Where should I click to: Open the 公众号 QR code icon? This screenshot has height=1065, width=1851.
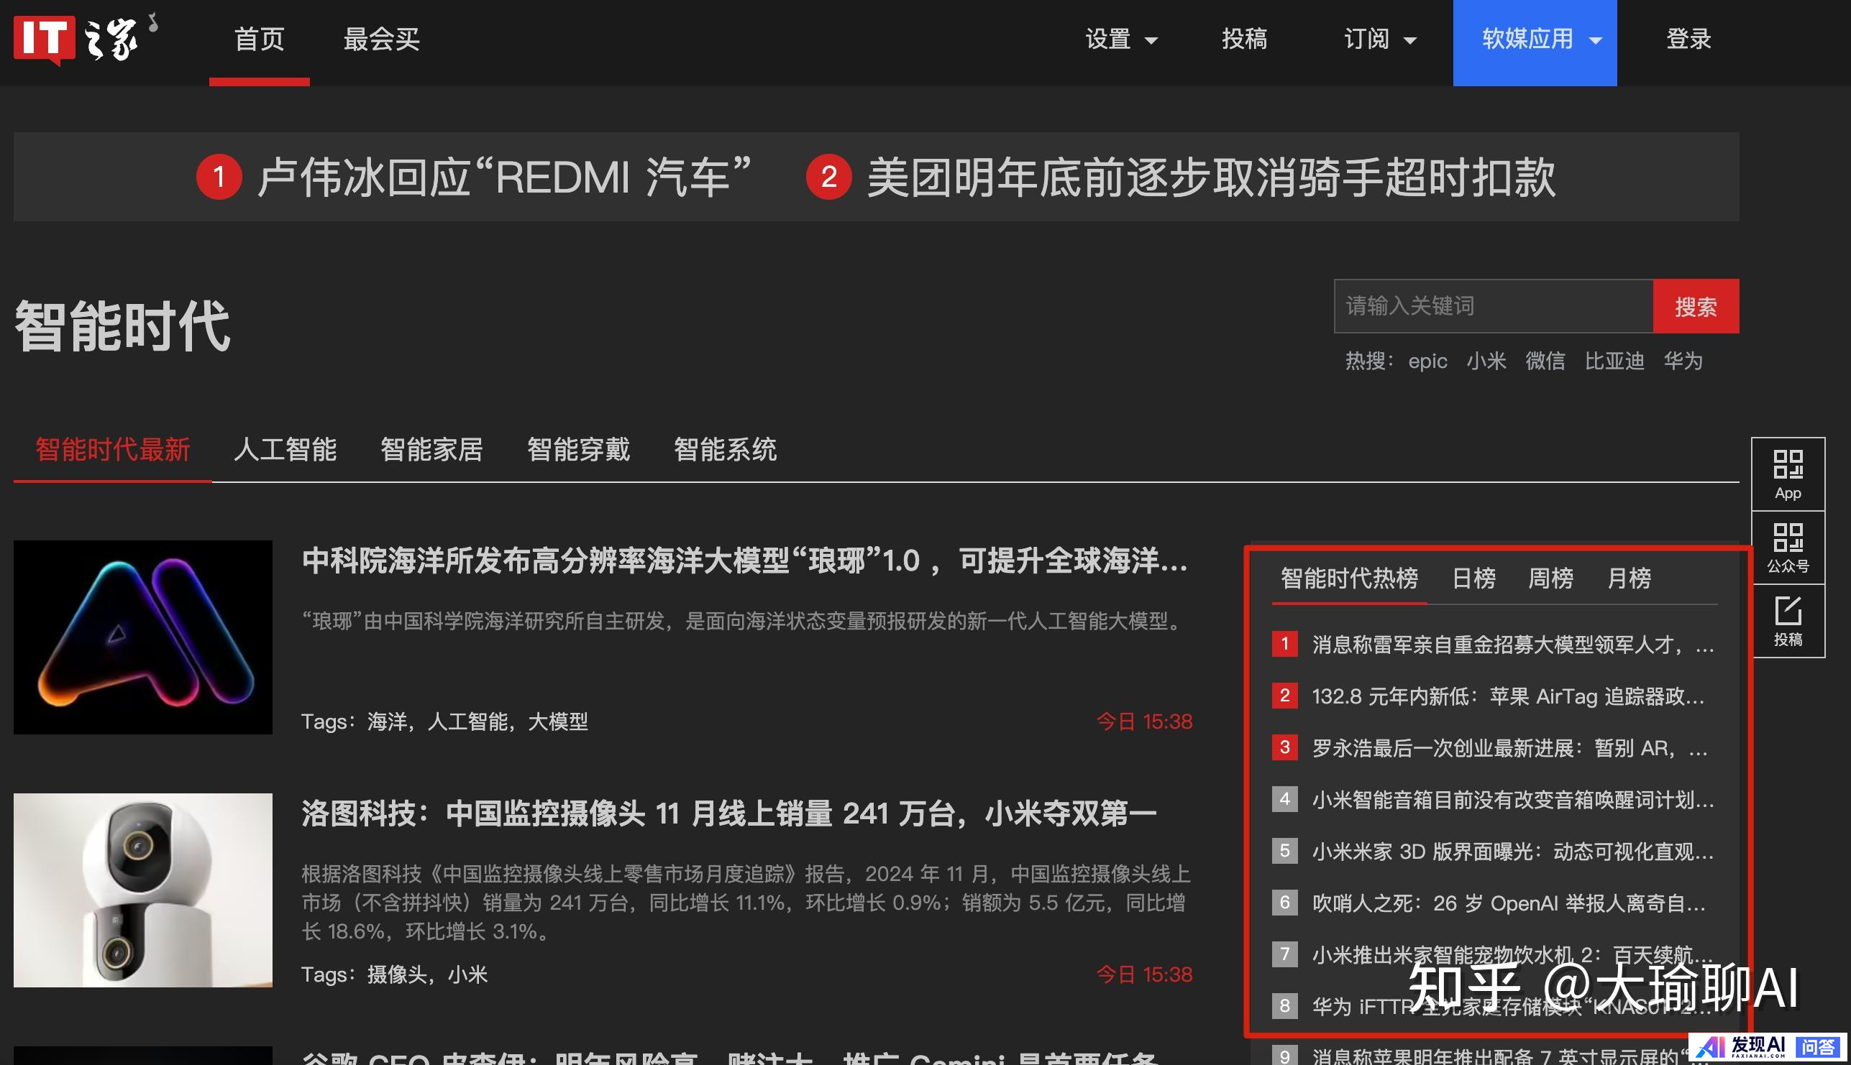tap(1787, 538)
